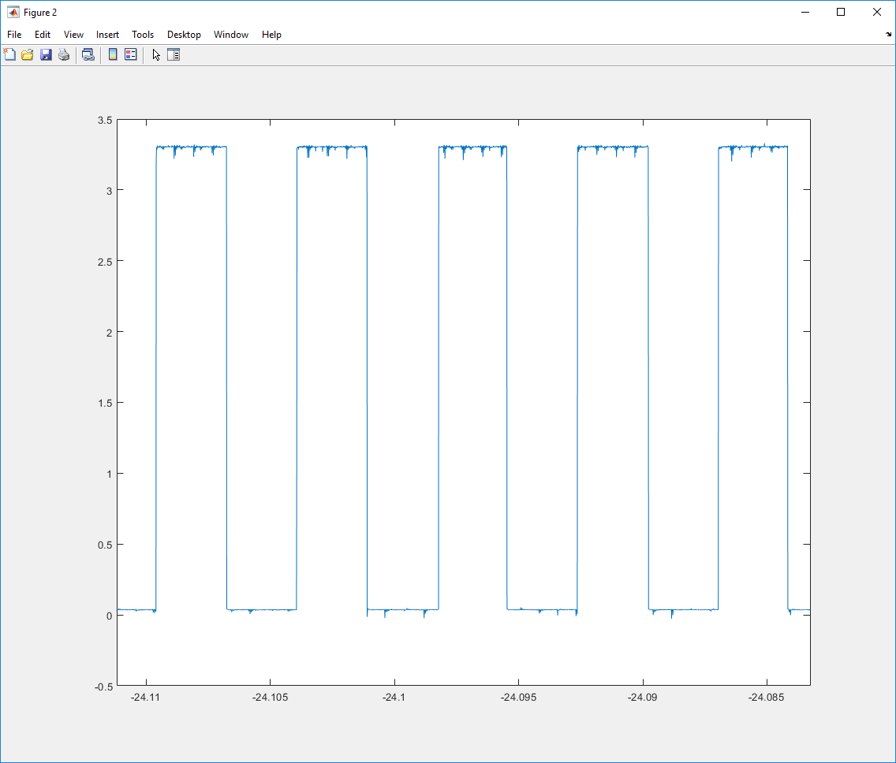This screenshot has height=763, width=896.
Task: Open the Edit menu
Action: tap(43, 35)
